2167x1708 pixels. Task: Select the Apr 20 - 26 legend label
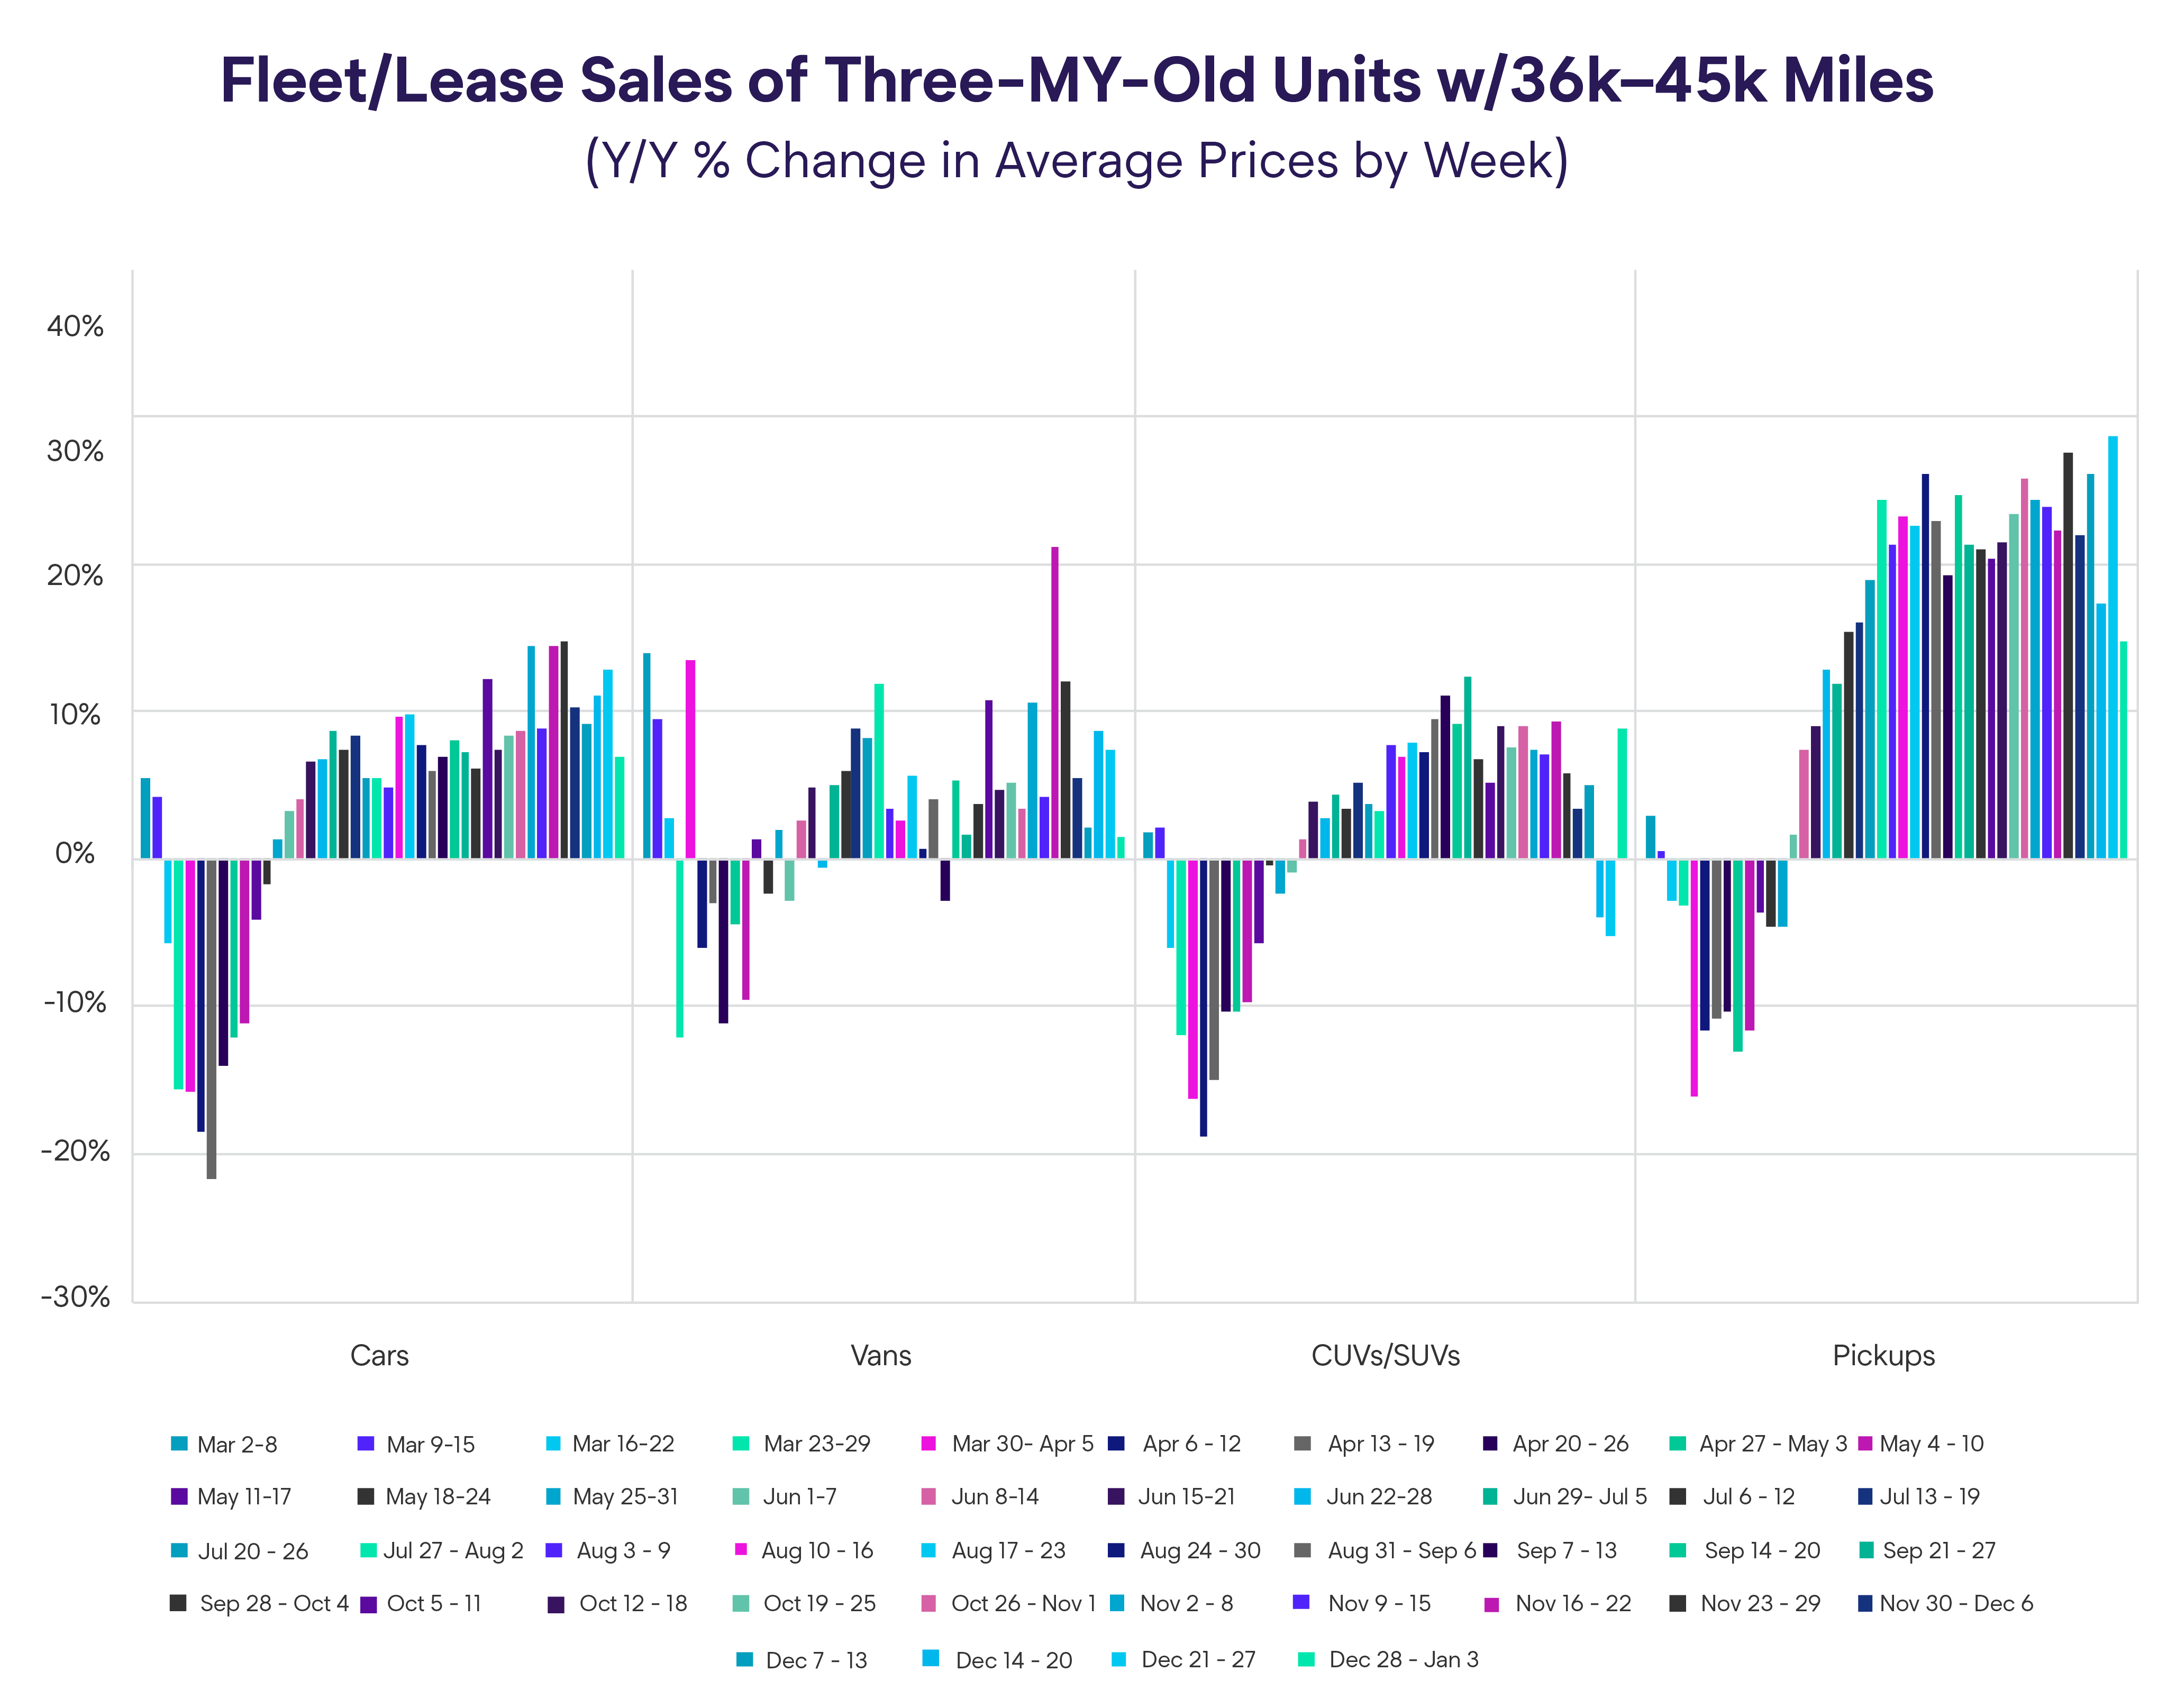click(x=1570, y=1444)
